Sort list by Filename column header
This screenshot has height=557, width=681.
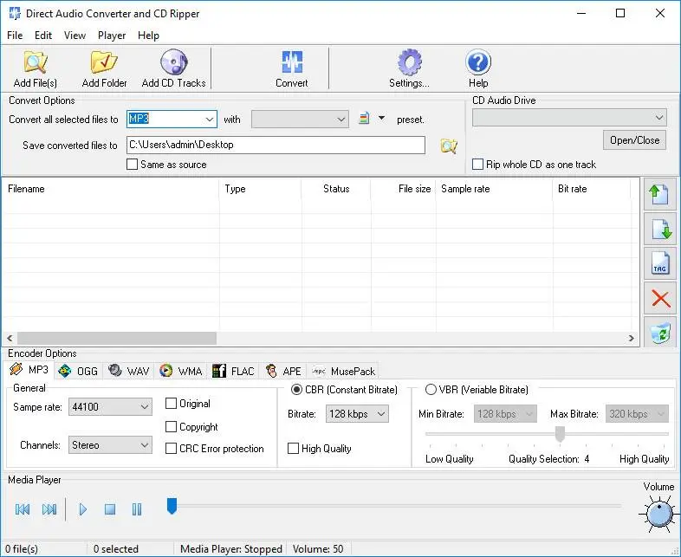coord(111,189)
